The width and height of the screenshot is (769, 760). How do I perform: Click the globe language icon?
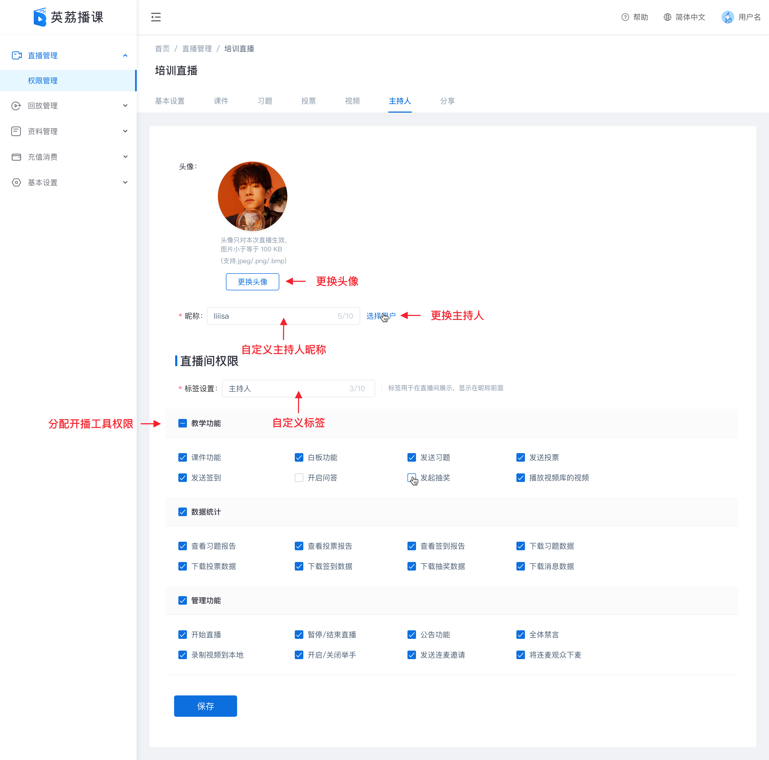click(668, 17)
